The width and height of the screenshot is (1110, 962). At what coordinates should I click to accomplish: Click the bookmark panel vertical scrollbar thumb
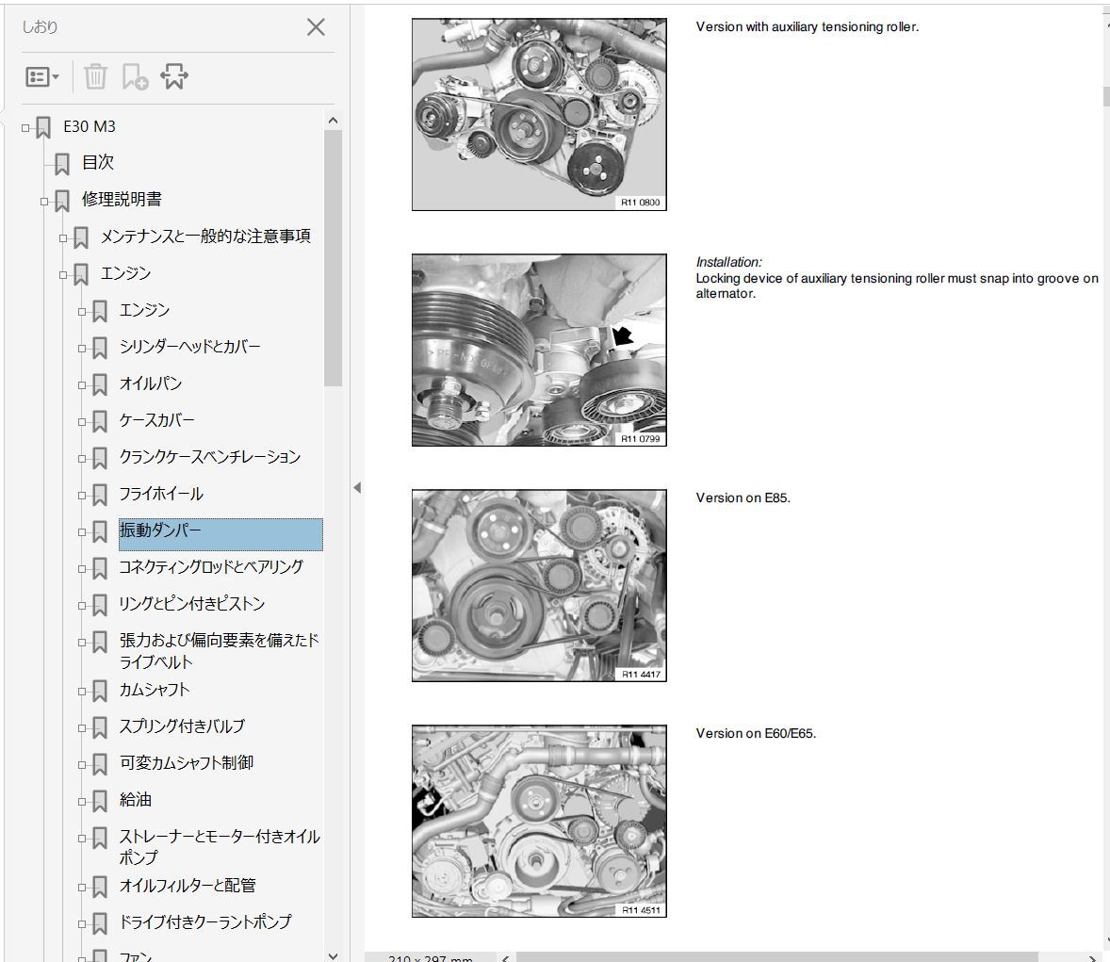tap(334, 258)
